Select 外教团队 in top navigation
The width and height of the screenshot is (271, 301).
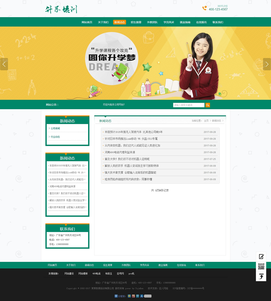[152, 22]
